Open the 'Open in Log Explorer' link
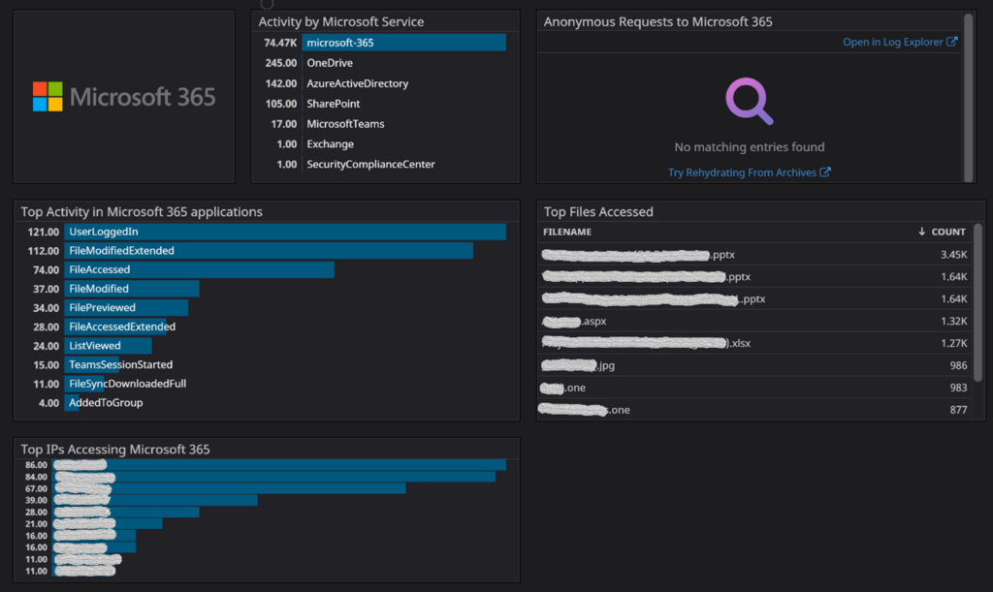Screen dimensions: 993x592 pyautogui.click(x=893, y=42)
